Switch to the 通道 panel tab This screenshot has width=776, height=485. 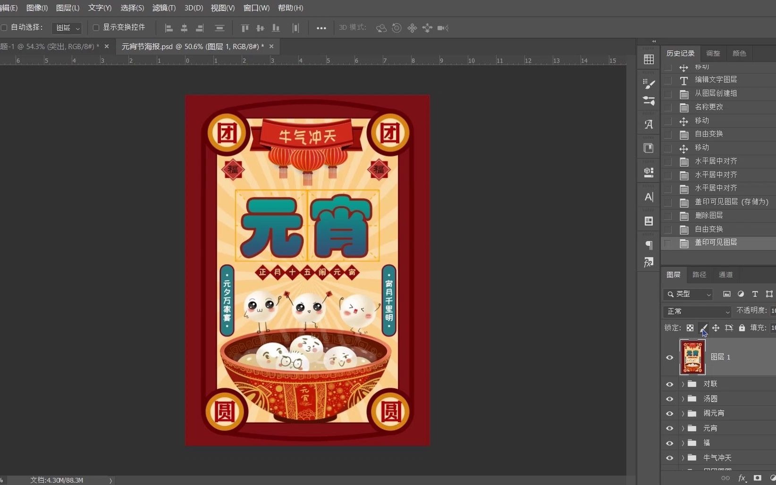point(725,275)
